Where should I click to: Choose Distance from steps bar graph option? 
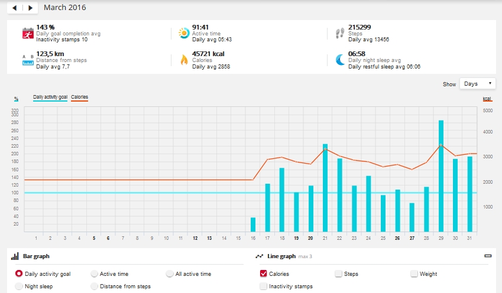(x=95, y=287)
